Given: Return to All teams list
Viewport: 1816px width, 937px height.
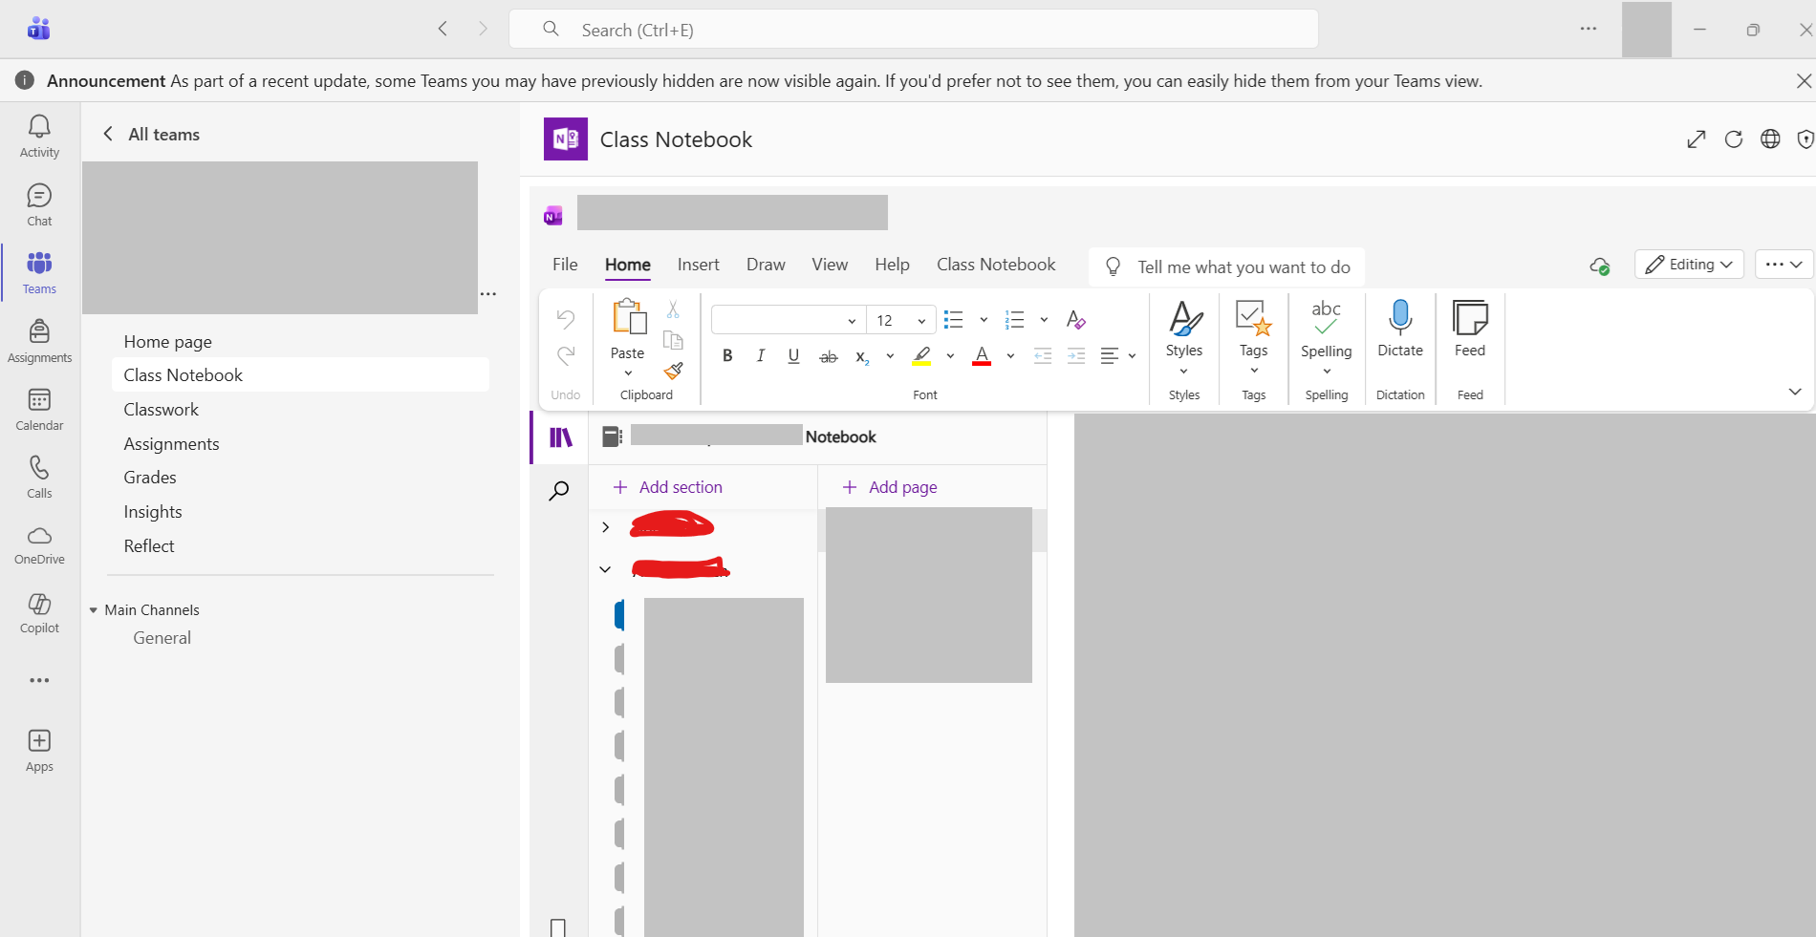Looking at the screenshot, I should click(152, 135).
